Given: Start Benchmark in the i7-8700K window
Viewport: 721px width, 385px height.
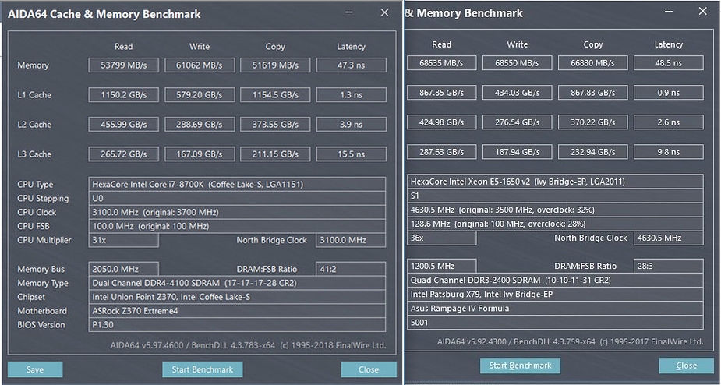Looking at the screenshot, I should [202, 369].
